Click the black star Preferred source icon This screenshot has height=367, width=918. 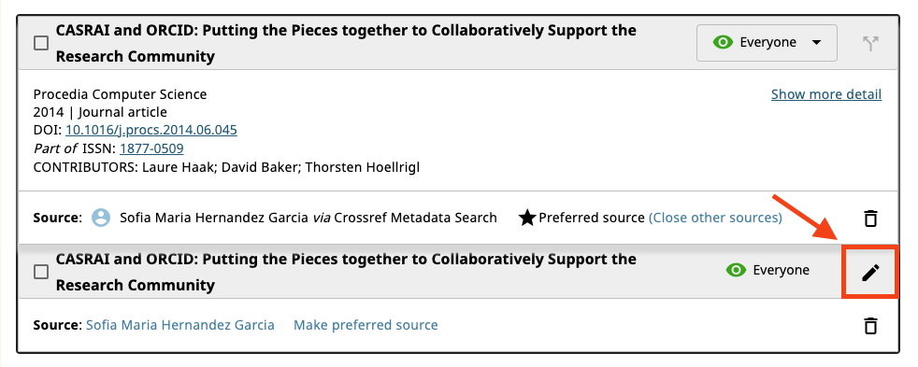tap(527, 218)
